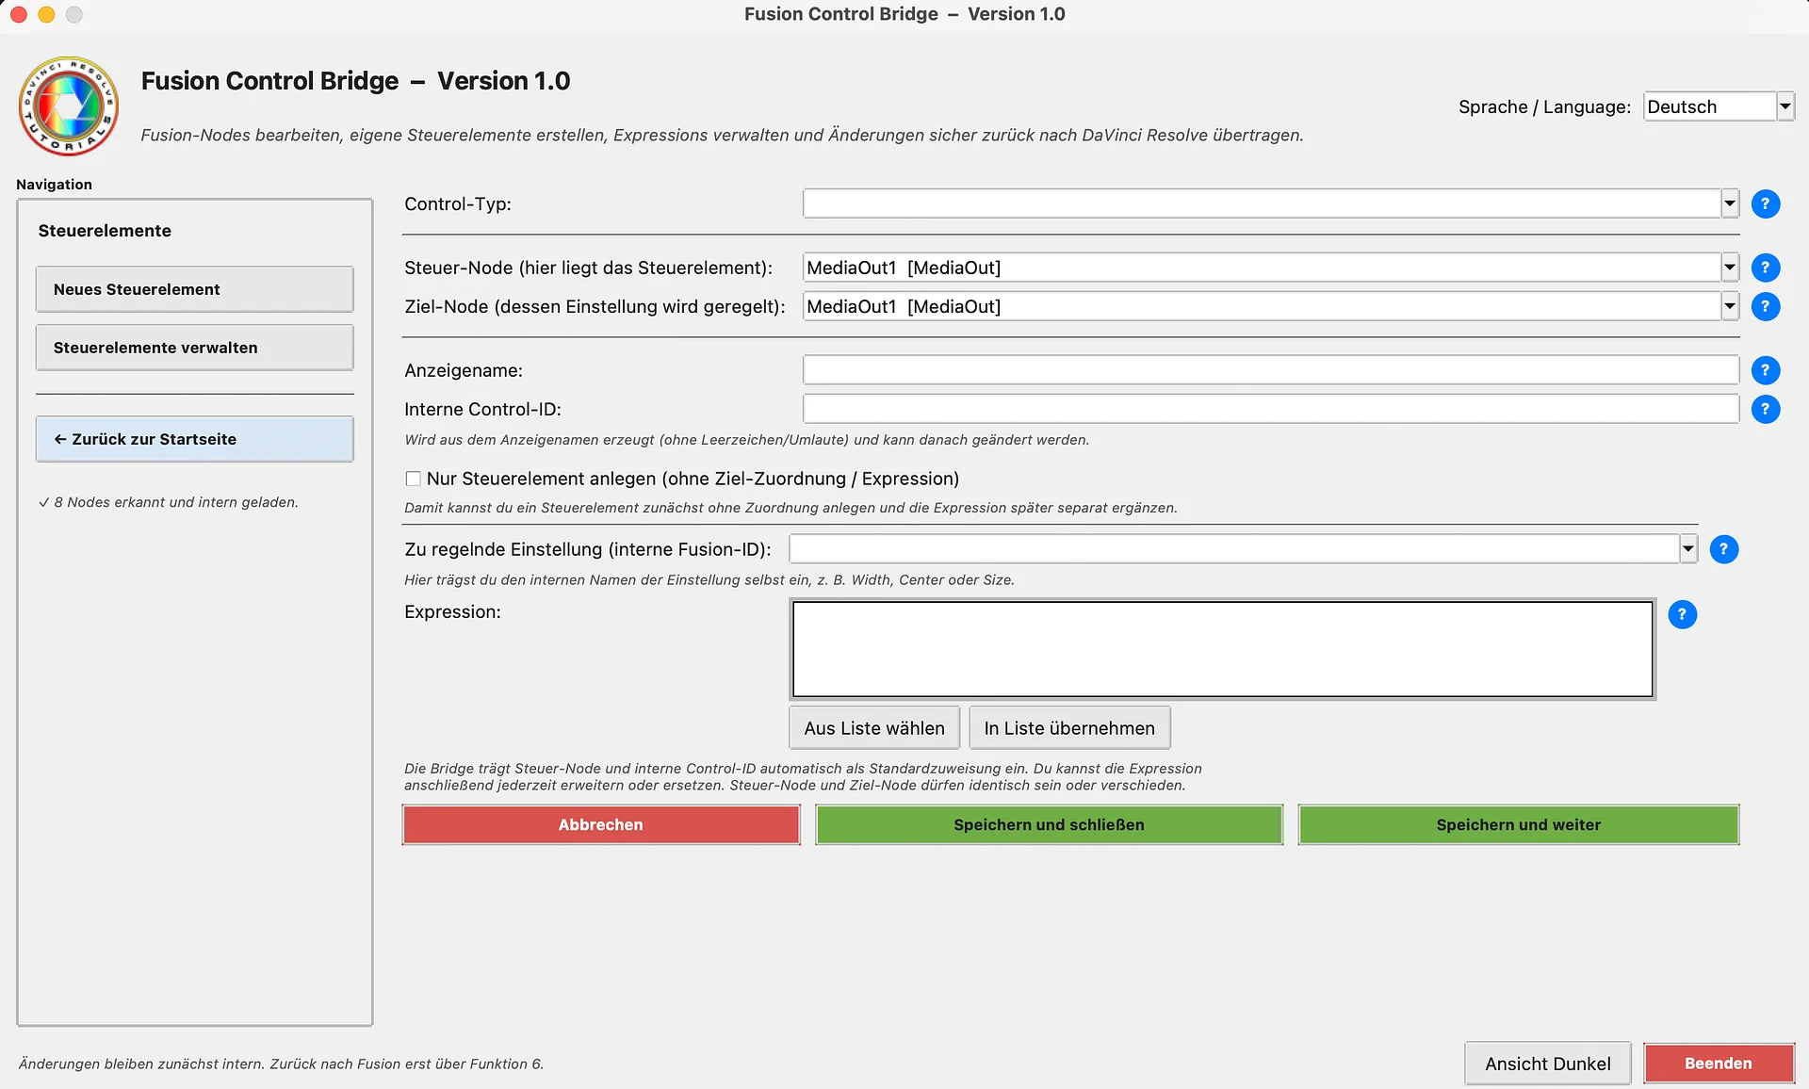Click the DaVinci Resolve Tutorial logo
The width and height of the screenshot is (1809, 1089).
pos(69,106)
